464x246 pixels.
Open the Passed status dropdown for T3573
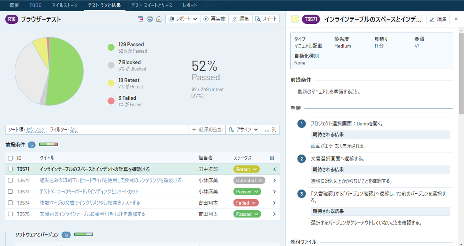pos(247,192)
